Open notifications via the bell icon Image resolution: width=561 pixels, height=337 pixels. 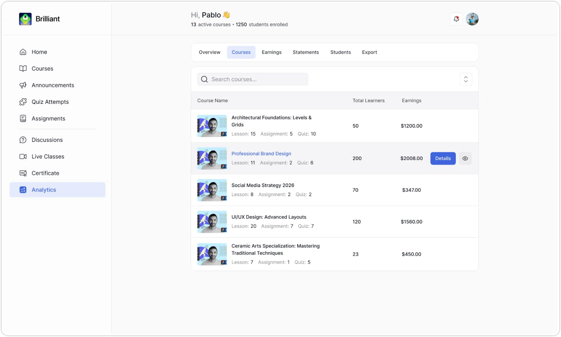pos(456,19)
